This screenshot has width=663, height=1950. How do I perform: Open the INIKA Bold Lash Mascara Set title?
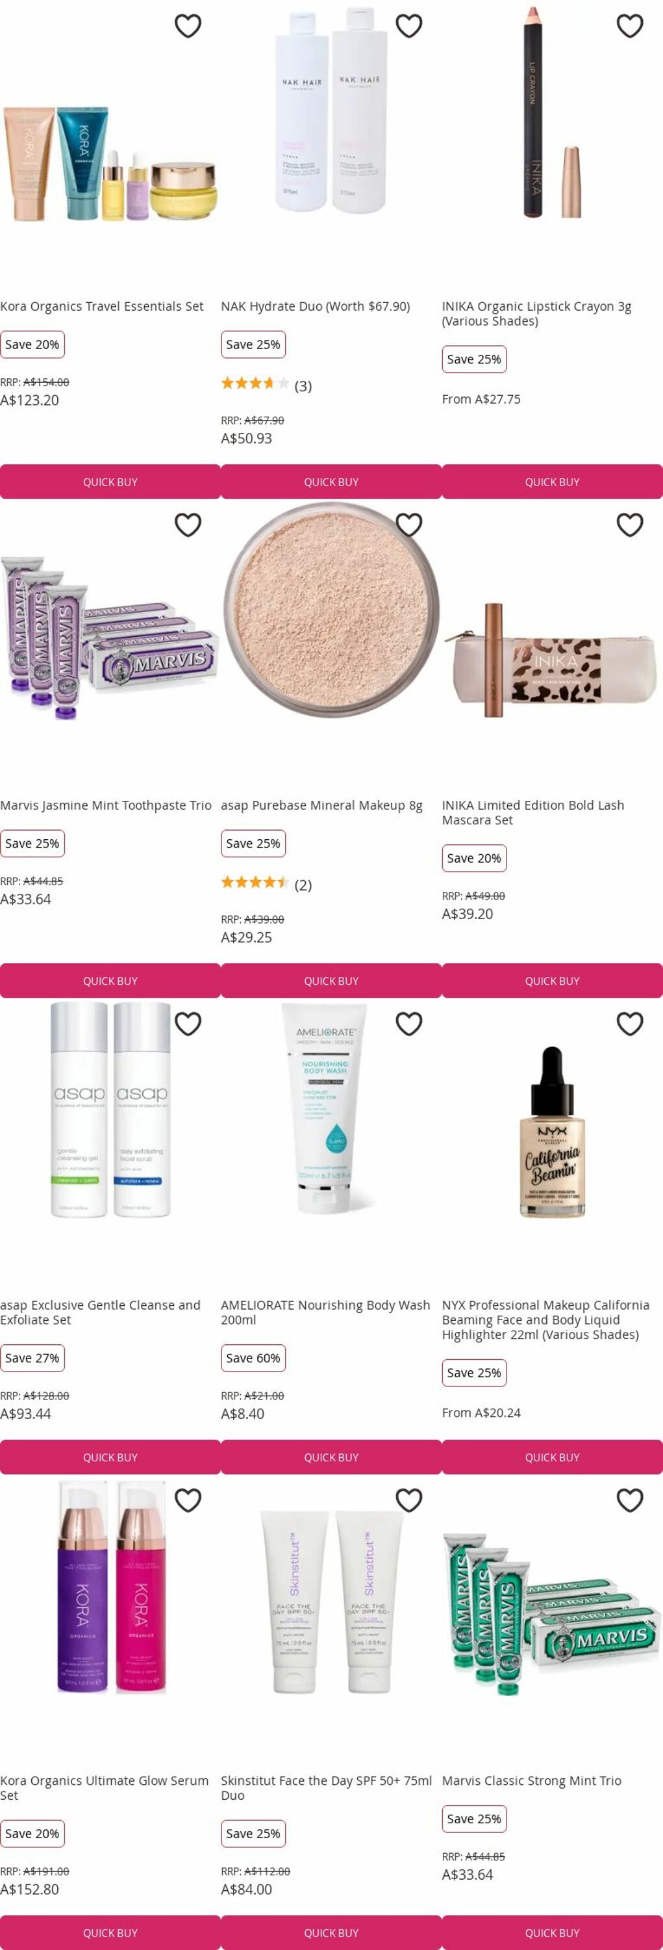click(533, 812)
